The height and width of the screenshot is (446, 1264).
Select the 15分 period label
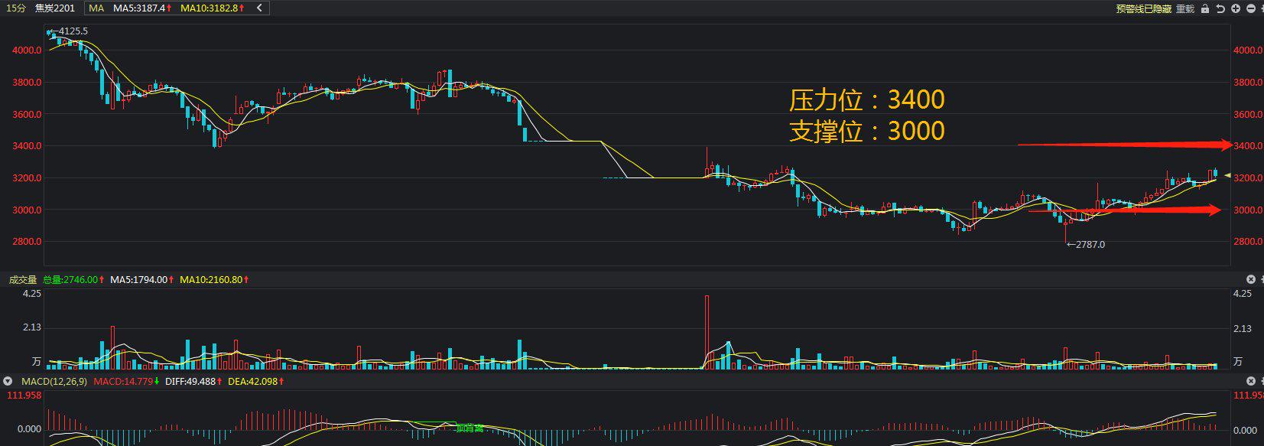[x=15, y=8]
